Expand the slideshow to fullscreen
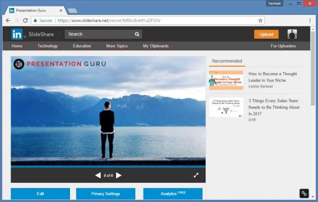The width and height of the screenshot is (318, 202). [196, 175]
